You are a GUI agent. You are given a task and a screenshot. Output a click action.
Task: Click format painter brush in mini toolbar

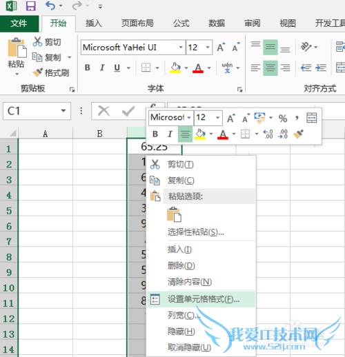pos(298,134)
